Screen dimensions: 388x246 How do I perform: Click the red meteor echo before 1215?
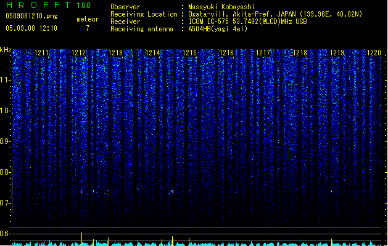(173, 192)
